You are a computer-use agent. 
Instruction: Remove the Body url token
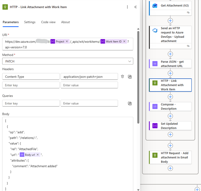[x=38, y=155]
